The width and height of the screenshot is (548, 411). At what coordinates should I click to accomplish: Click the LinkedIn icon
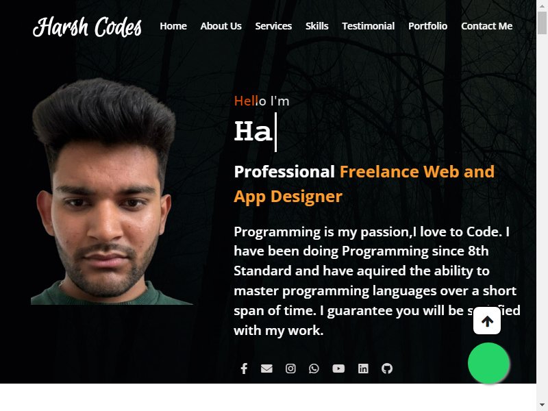[x=363, y=369]
